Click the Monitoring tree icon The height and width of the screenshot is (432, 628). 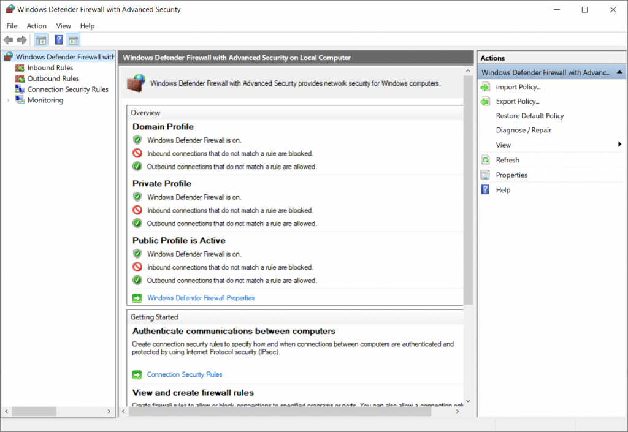point(20,100)
